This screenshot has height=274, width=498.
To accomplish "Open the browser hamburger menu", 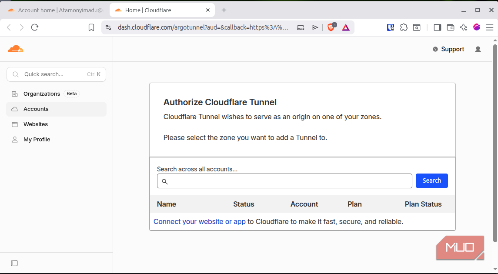I will (489, 28).
